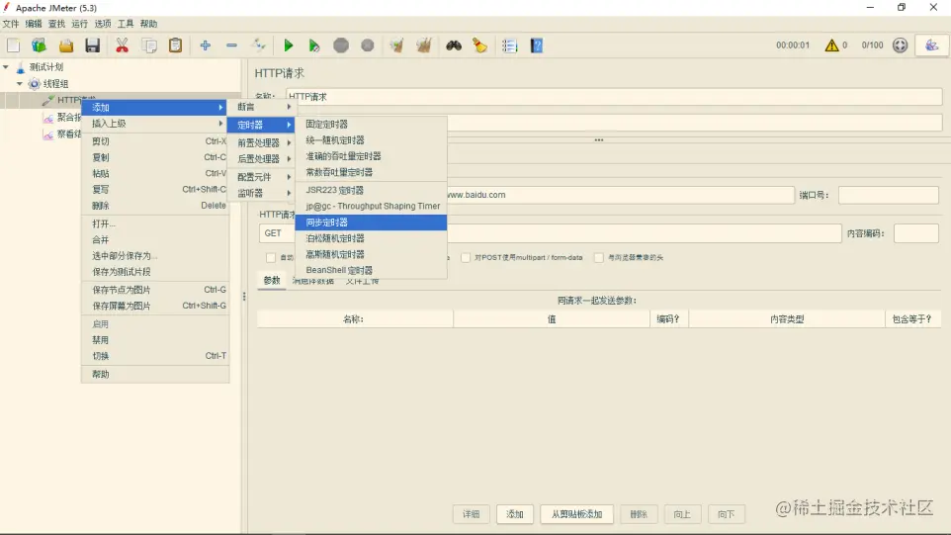951x535 pixels.
Task: Click the remote engines globe icon
Action: [x=900, y=45]
